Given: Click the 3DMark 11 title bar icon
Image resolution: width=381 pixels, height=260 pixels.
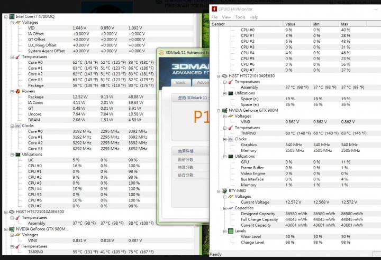Looking at the screenshot, I should 161,52.
